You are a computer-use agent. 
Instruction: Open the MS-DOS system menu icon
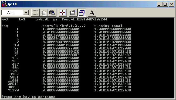click(4, 4)
